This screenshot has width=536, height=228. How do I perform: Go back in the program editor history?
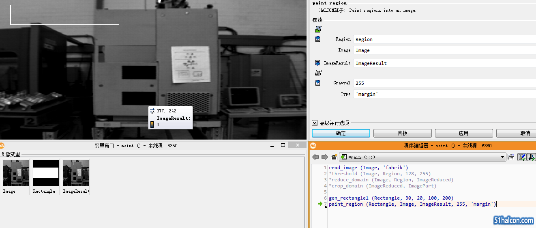coord(315,157)
